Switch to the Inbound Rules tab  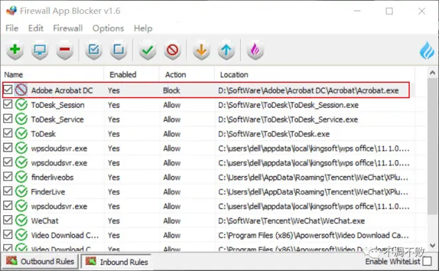tap(116, 262)
